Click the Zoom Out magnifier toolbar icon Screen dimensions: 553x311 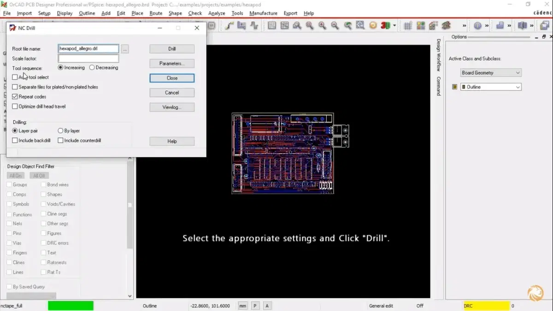335,26
